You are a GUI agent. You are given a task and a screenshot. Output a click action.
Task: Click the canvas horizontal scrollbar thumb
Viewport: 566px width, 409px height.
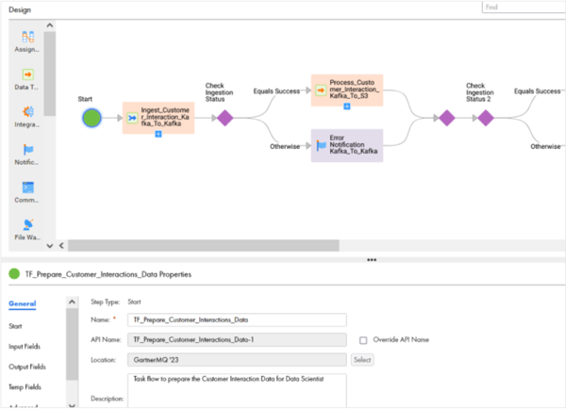click(x=204, y=246)
